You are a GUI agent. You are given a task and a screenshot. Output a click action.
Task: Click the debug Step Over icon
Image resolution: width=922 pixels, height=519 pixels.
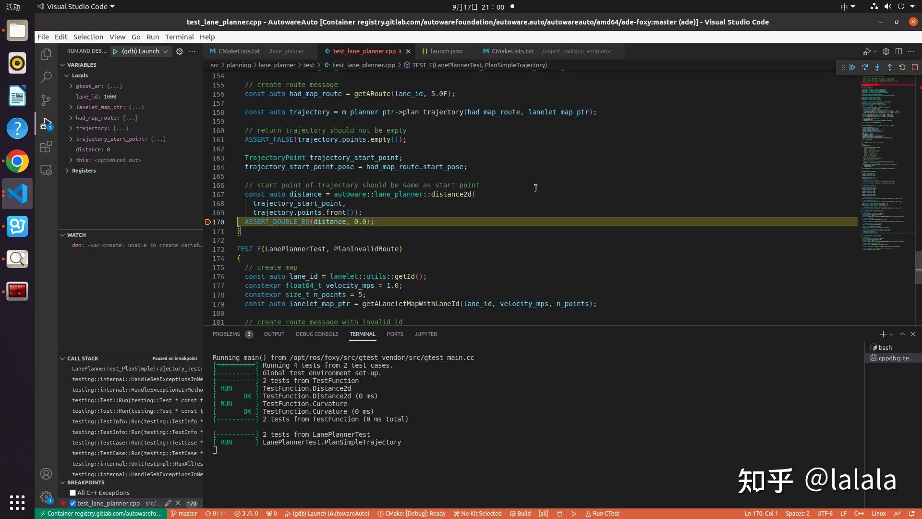(865, 67)
